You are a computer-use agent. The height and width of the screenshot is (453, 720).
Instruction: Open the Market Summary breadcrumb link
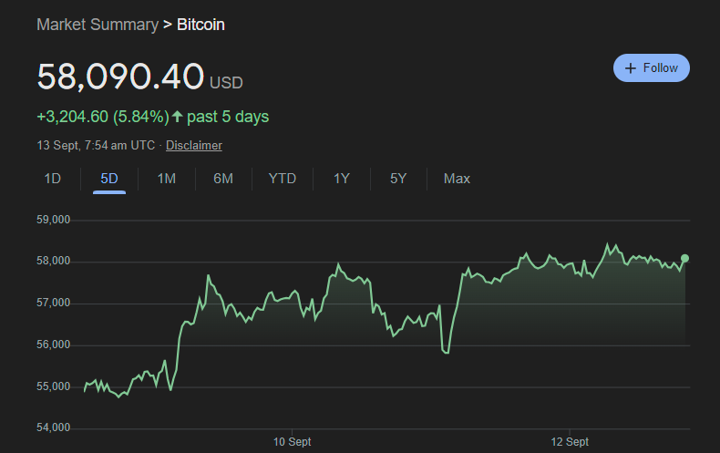pos(98,25)
